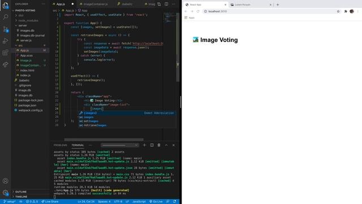Click the errors and warnings count in the status bar
Image resolution: width=362 pixels, height=204 pixels.
tap(32, 202)
